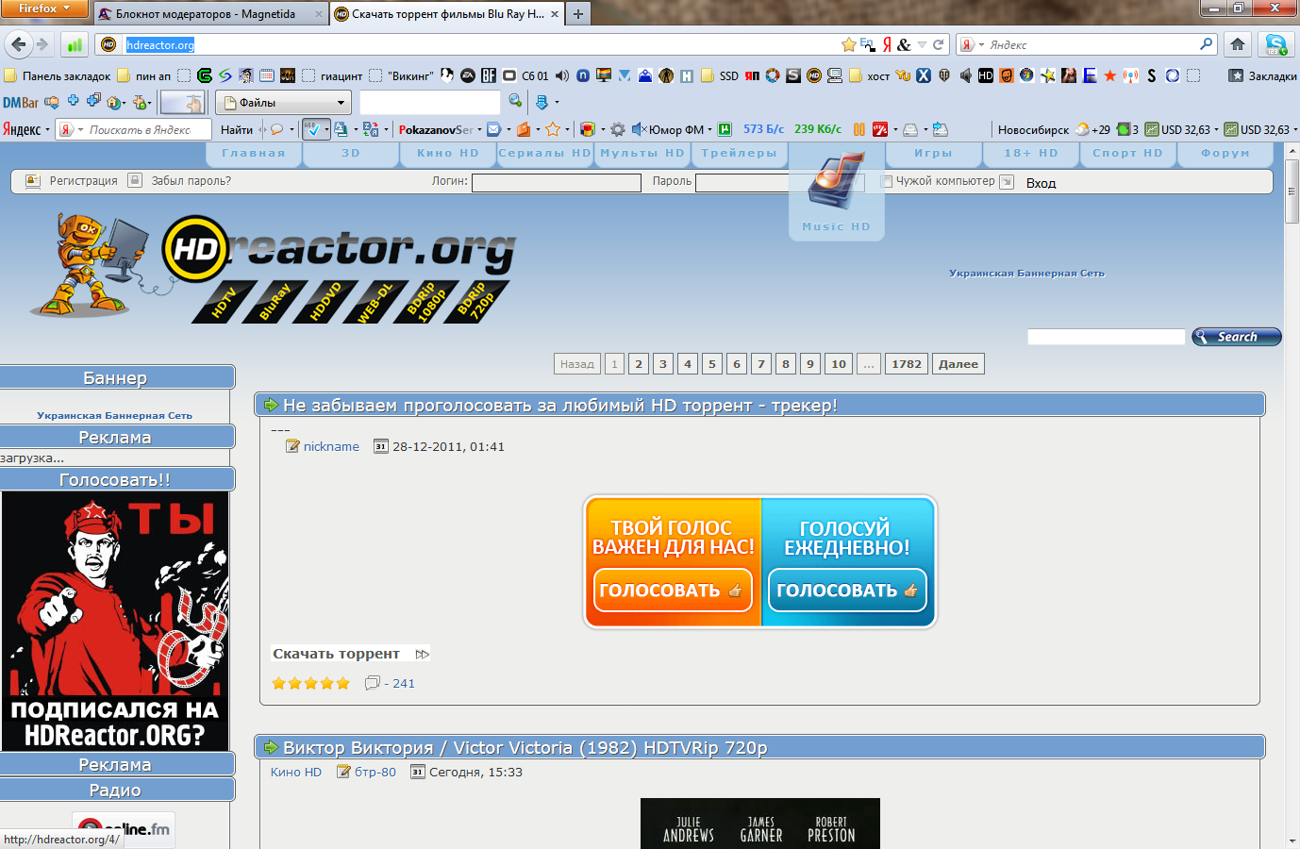This screenshot has height=849, width=1300.
Task: Go back with the browser back arrow
Action: pos(18,44)
